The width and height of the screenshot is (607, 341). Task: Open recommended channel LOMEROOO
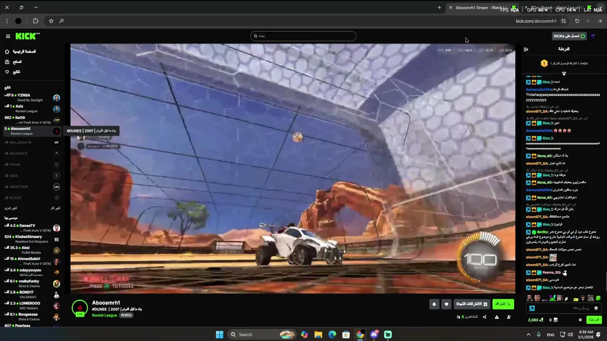pos(32,306)
